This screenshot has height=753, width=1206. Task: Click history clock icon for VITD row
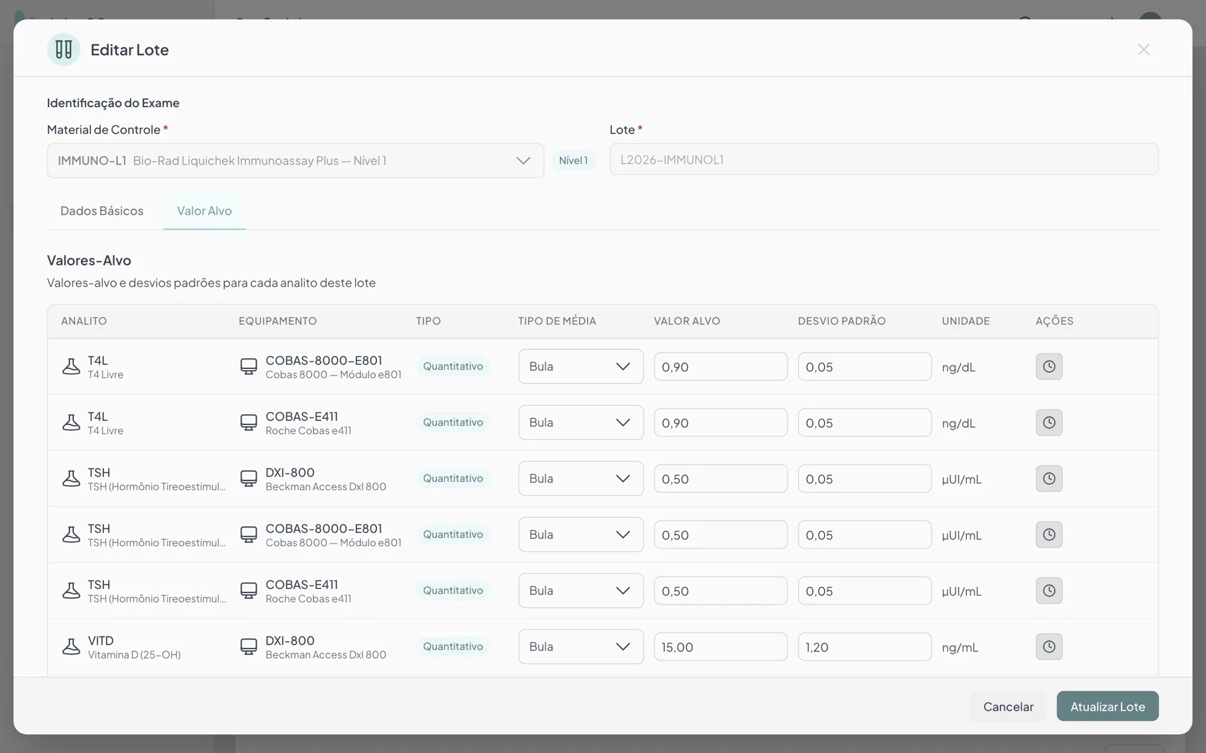tap(1049, 647)
